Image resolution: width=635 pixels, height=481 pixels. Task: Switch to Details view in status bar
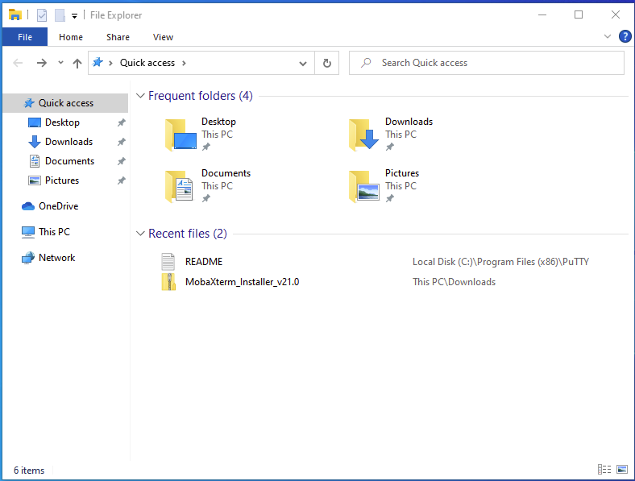point(604,469)
